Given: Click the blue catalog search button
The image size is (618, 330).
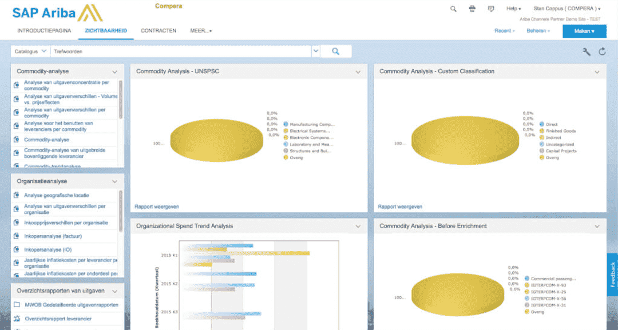Looking at the screenshot, I should tap(336, 51).
